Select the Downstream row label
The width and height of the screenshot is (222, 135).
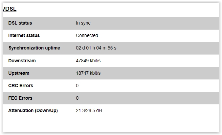pos(22,61)
